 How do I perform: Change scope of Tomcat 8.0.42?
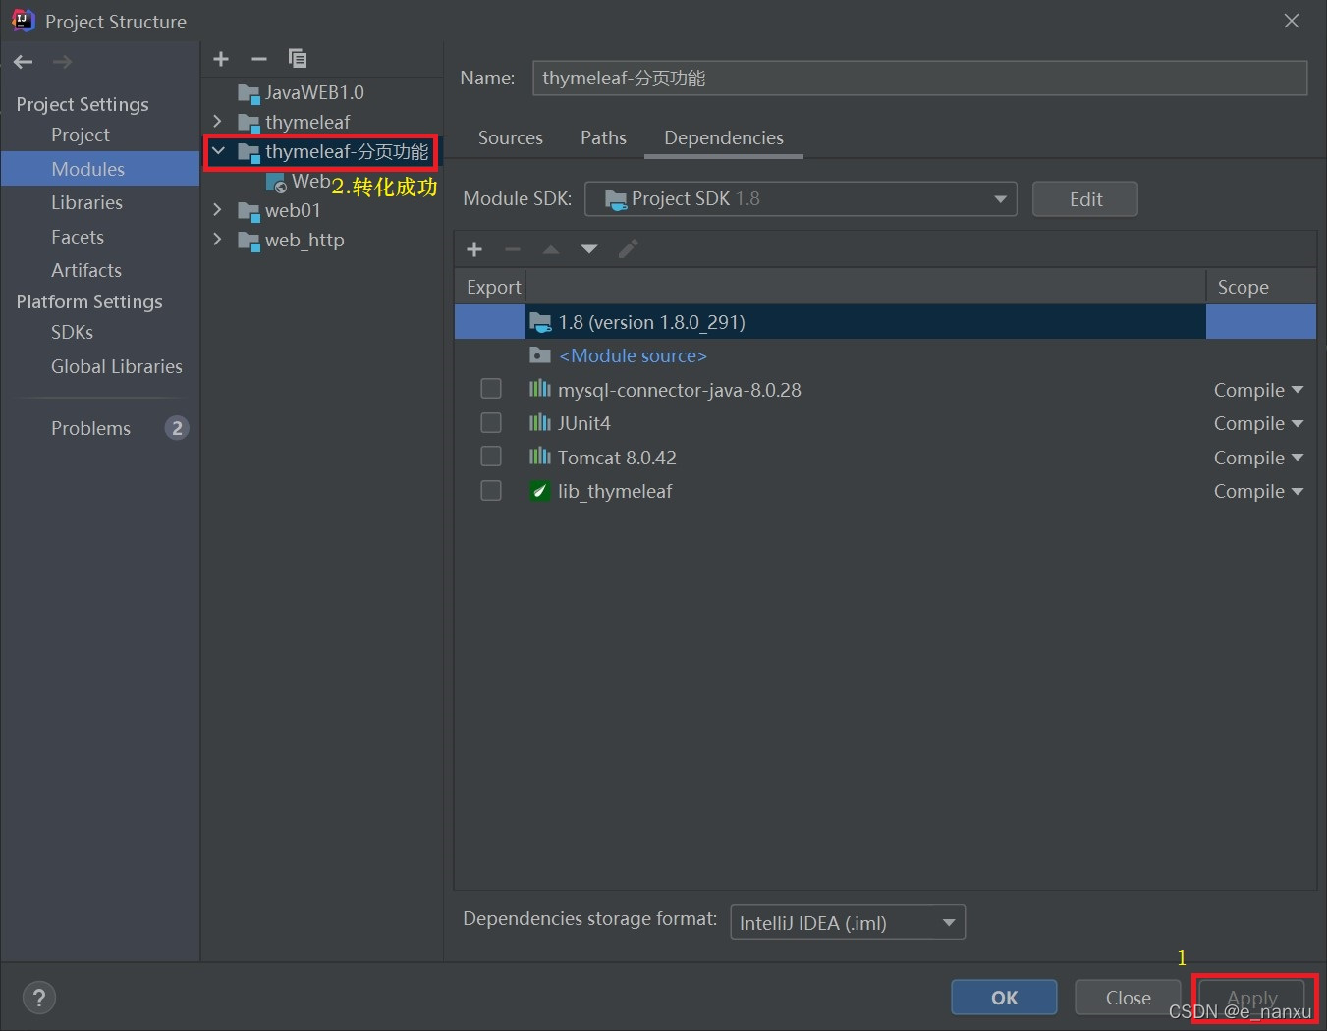1258,458
